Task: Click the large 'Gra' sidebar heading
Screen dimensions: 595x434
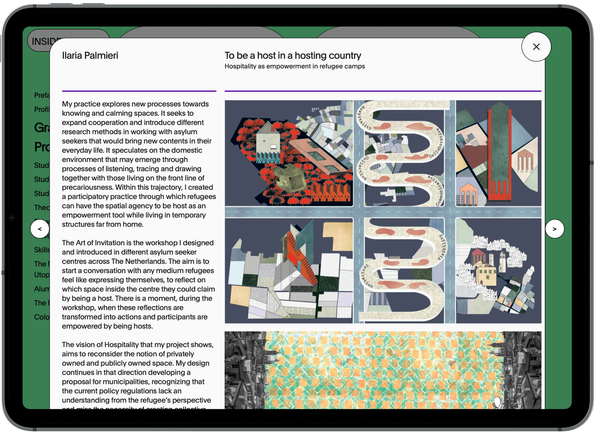Action: [x=42, y=128]
